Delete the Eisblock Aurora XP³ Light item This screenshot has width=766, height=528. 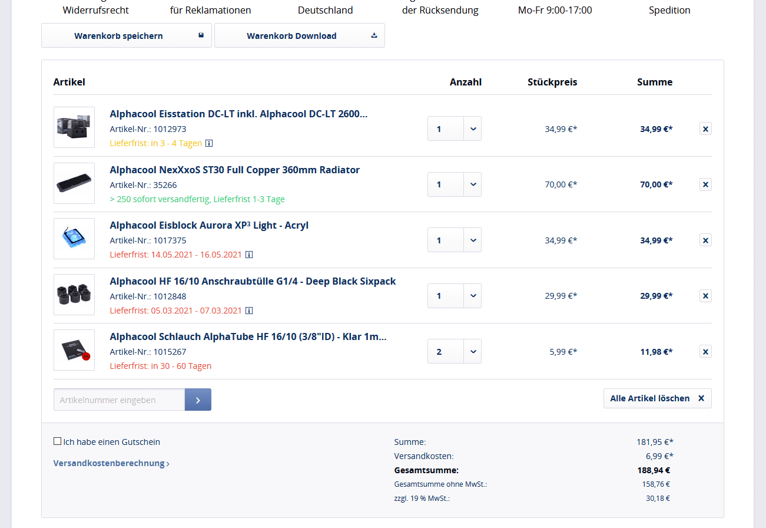(705, 240)
